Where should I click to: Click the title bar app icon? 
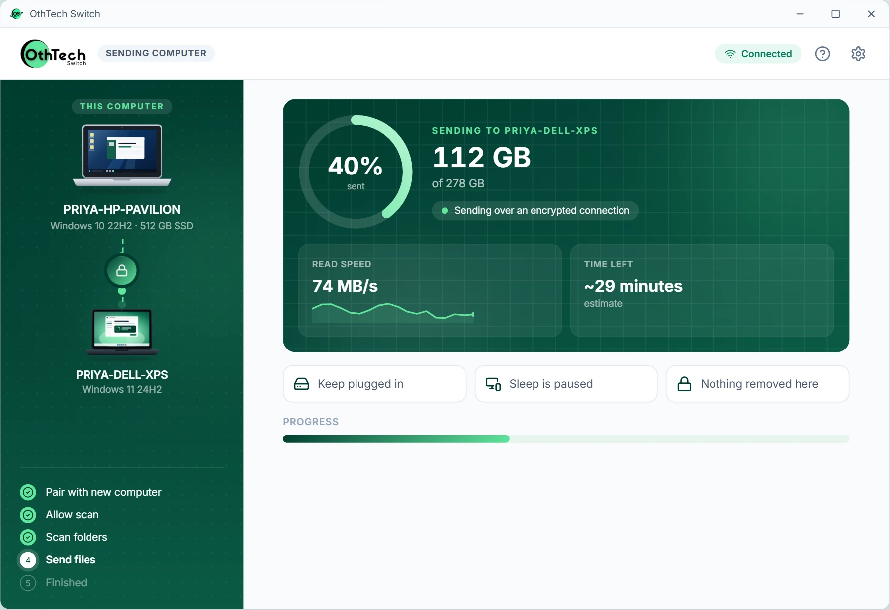[16, 14]
